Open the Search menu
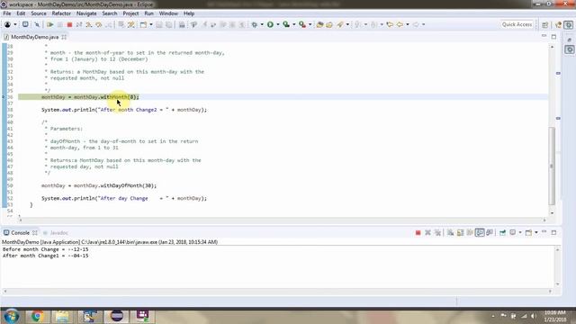576x324 pixels. [110, 13]
